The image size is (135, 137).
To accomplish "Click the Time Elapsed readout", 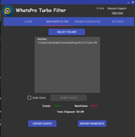I will point(70,112).
